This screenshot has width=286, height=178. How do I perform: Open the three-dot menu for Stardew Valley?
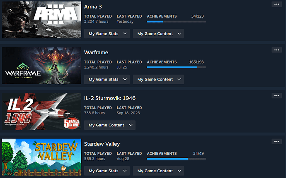[x=277, y=141]
